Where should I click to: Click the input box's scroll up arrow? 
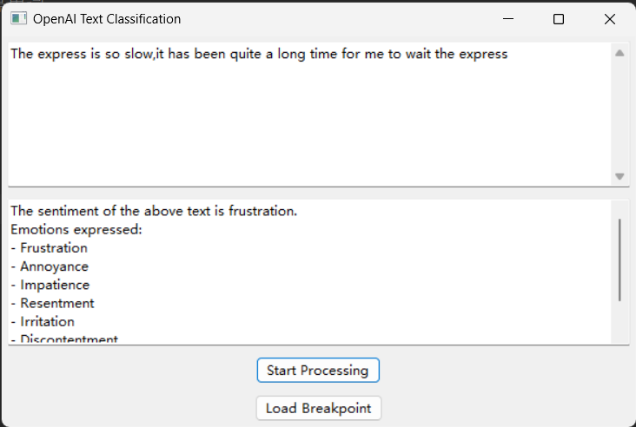pyautogui.click(x=619, y=53)
